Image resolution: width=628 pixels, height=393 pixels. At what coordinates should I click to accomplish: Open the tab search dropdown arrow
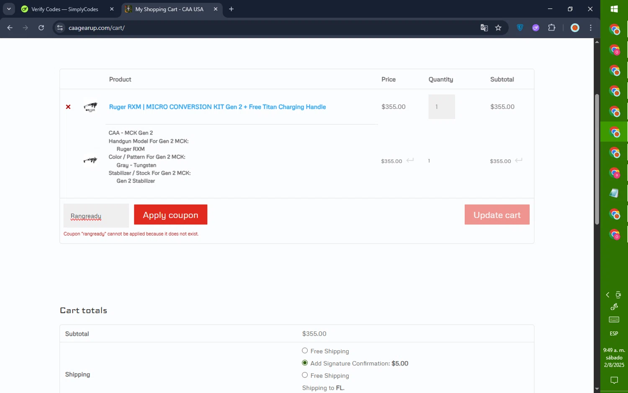[9, 9]
